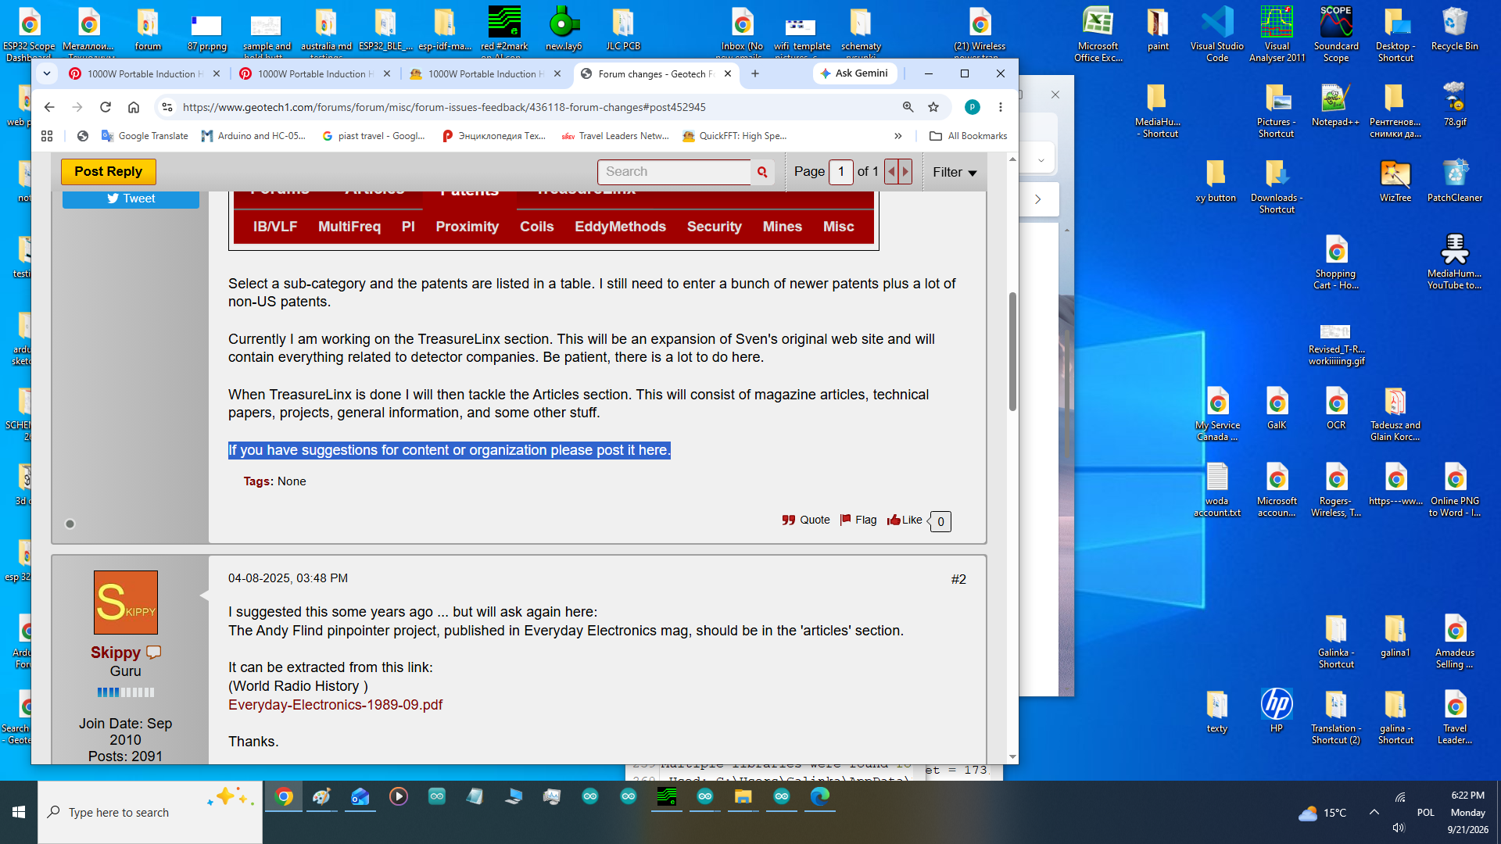Open the bookmarks apps grid icon

pos(47,136)
